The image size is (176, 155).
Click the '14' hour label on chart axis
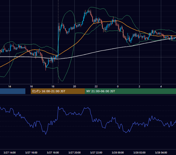click(x=10, y=87)
